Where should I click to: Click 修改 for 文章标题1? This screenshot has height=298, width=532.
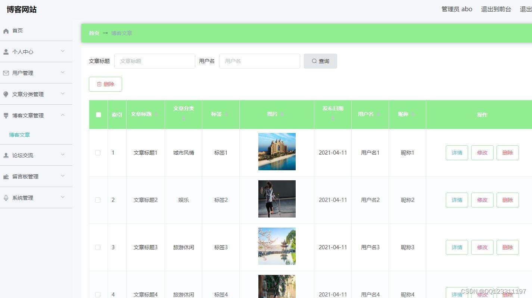tap(482, 153)
